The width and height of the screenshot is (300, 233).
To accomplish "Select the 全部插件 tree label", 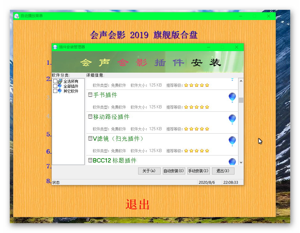I will [x=71, y=86].
